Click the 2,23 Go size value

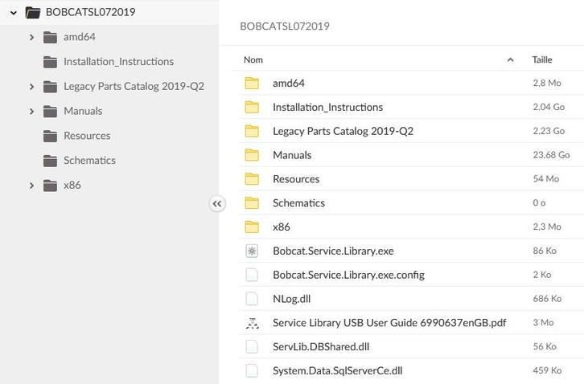tap(549, 131)
